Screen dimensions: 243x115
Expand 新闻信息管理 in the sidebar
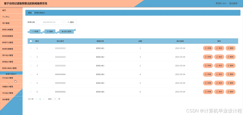coord(11,36)
